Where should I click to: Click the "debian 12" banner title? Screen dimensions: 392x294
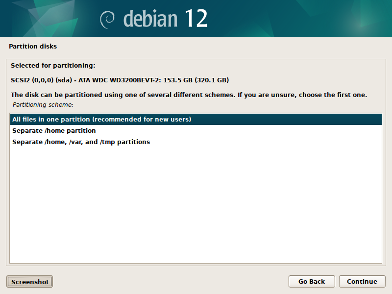tap(165, 18)
